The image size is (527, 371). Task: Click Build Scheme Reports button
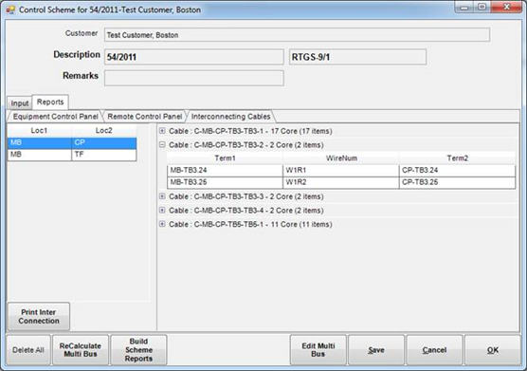138,350
